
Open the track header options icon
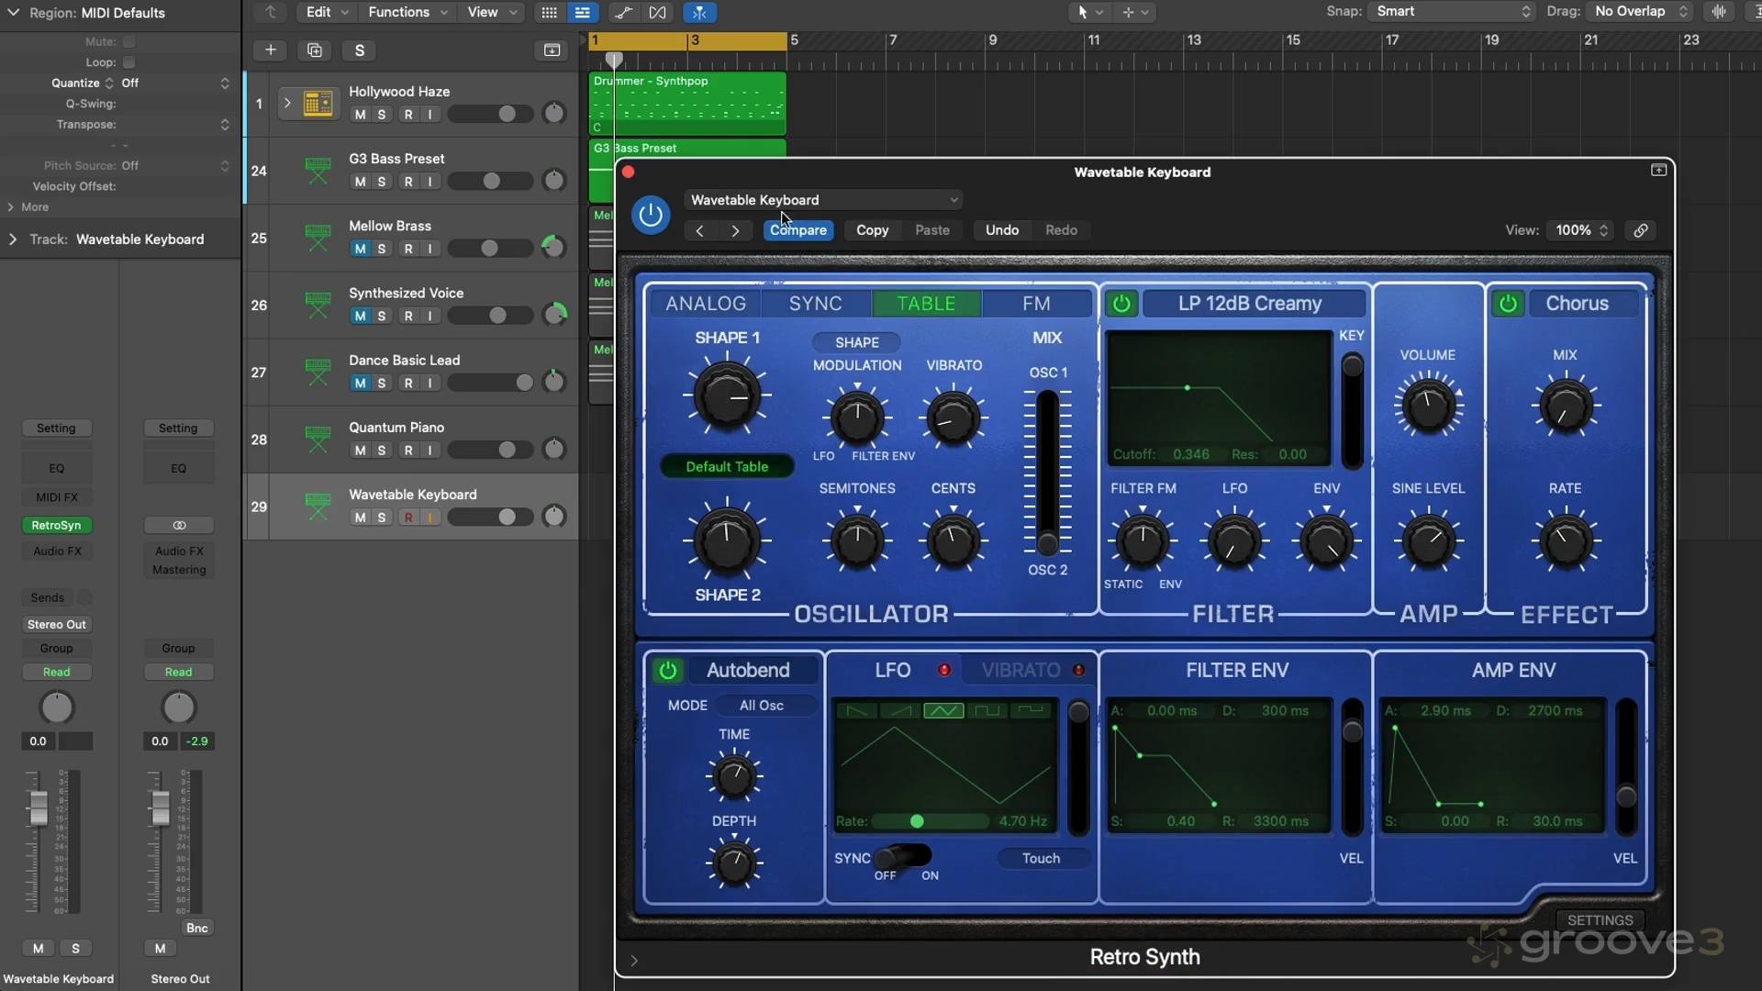pyautogui.click(x=552, y=50)
